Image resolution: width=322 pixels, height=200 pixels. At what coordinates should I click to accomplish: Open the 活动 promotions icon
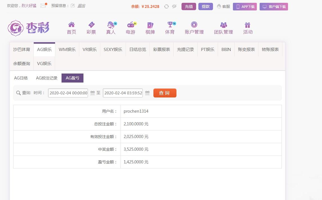point(248,27)
